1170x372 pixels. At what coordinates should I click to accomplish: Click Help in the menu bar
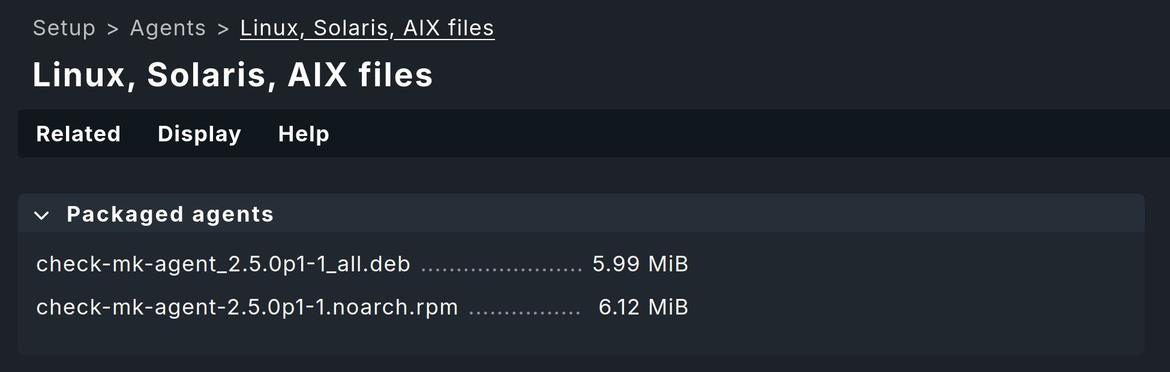coord(303,134)
